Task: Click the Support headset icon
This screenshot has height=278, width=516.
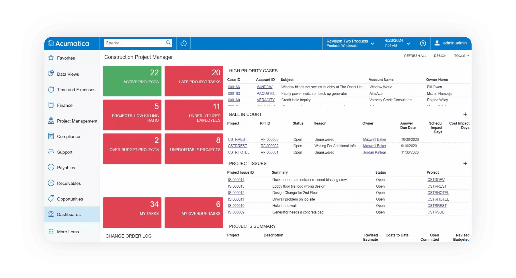Action: [x=51, y=152]
